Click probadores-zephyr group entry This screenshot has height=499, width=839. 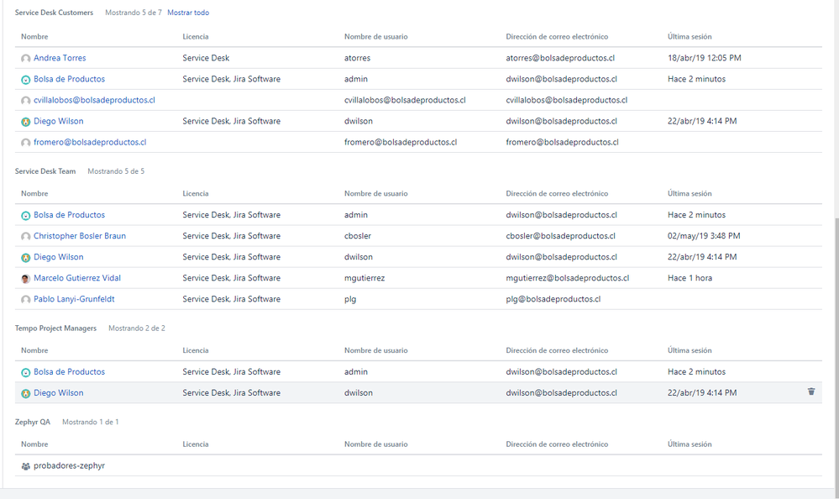tap(69, 465)
